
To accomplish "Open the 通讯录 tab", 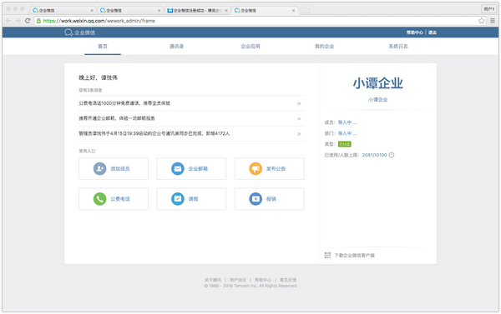I will pyautogui.click(x=177, y=47).
